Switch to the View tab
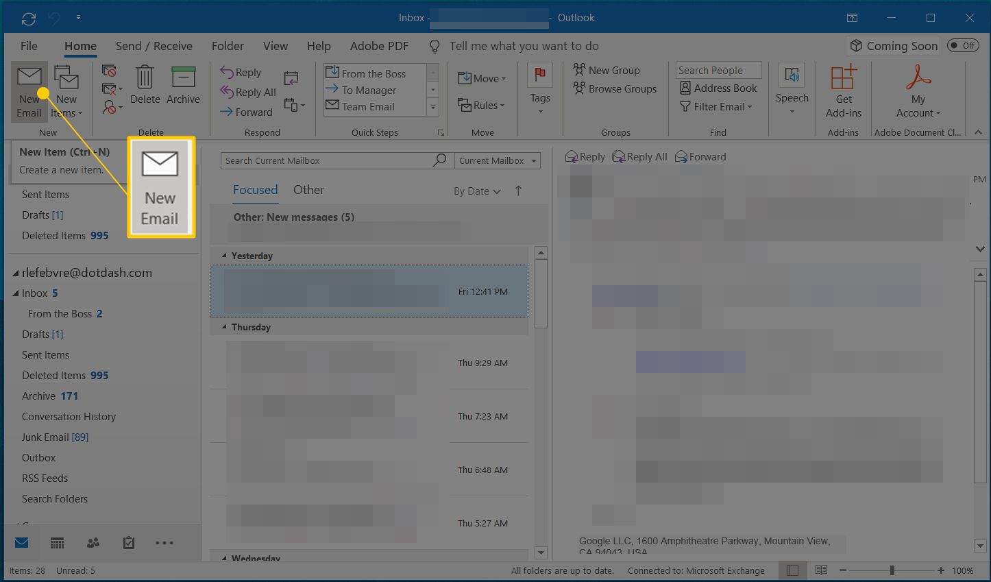The height and width of the screenshot is (582, 991). coord(276,46)
